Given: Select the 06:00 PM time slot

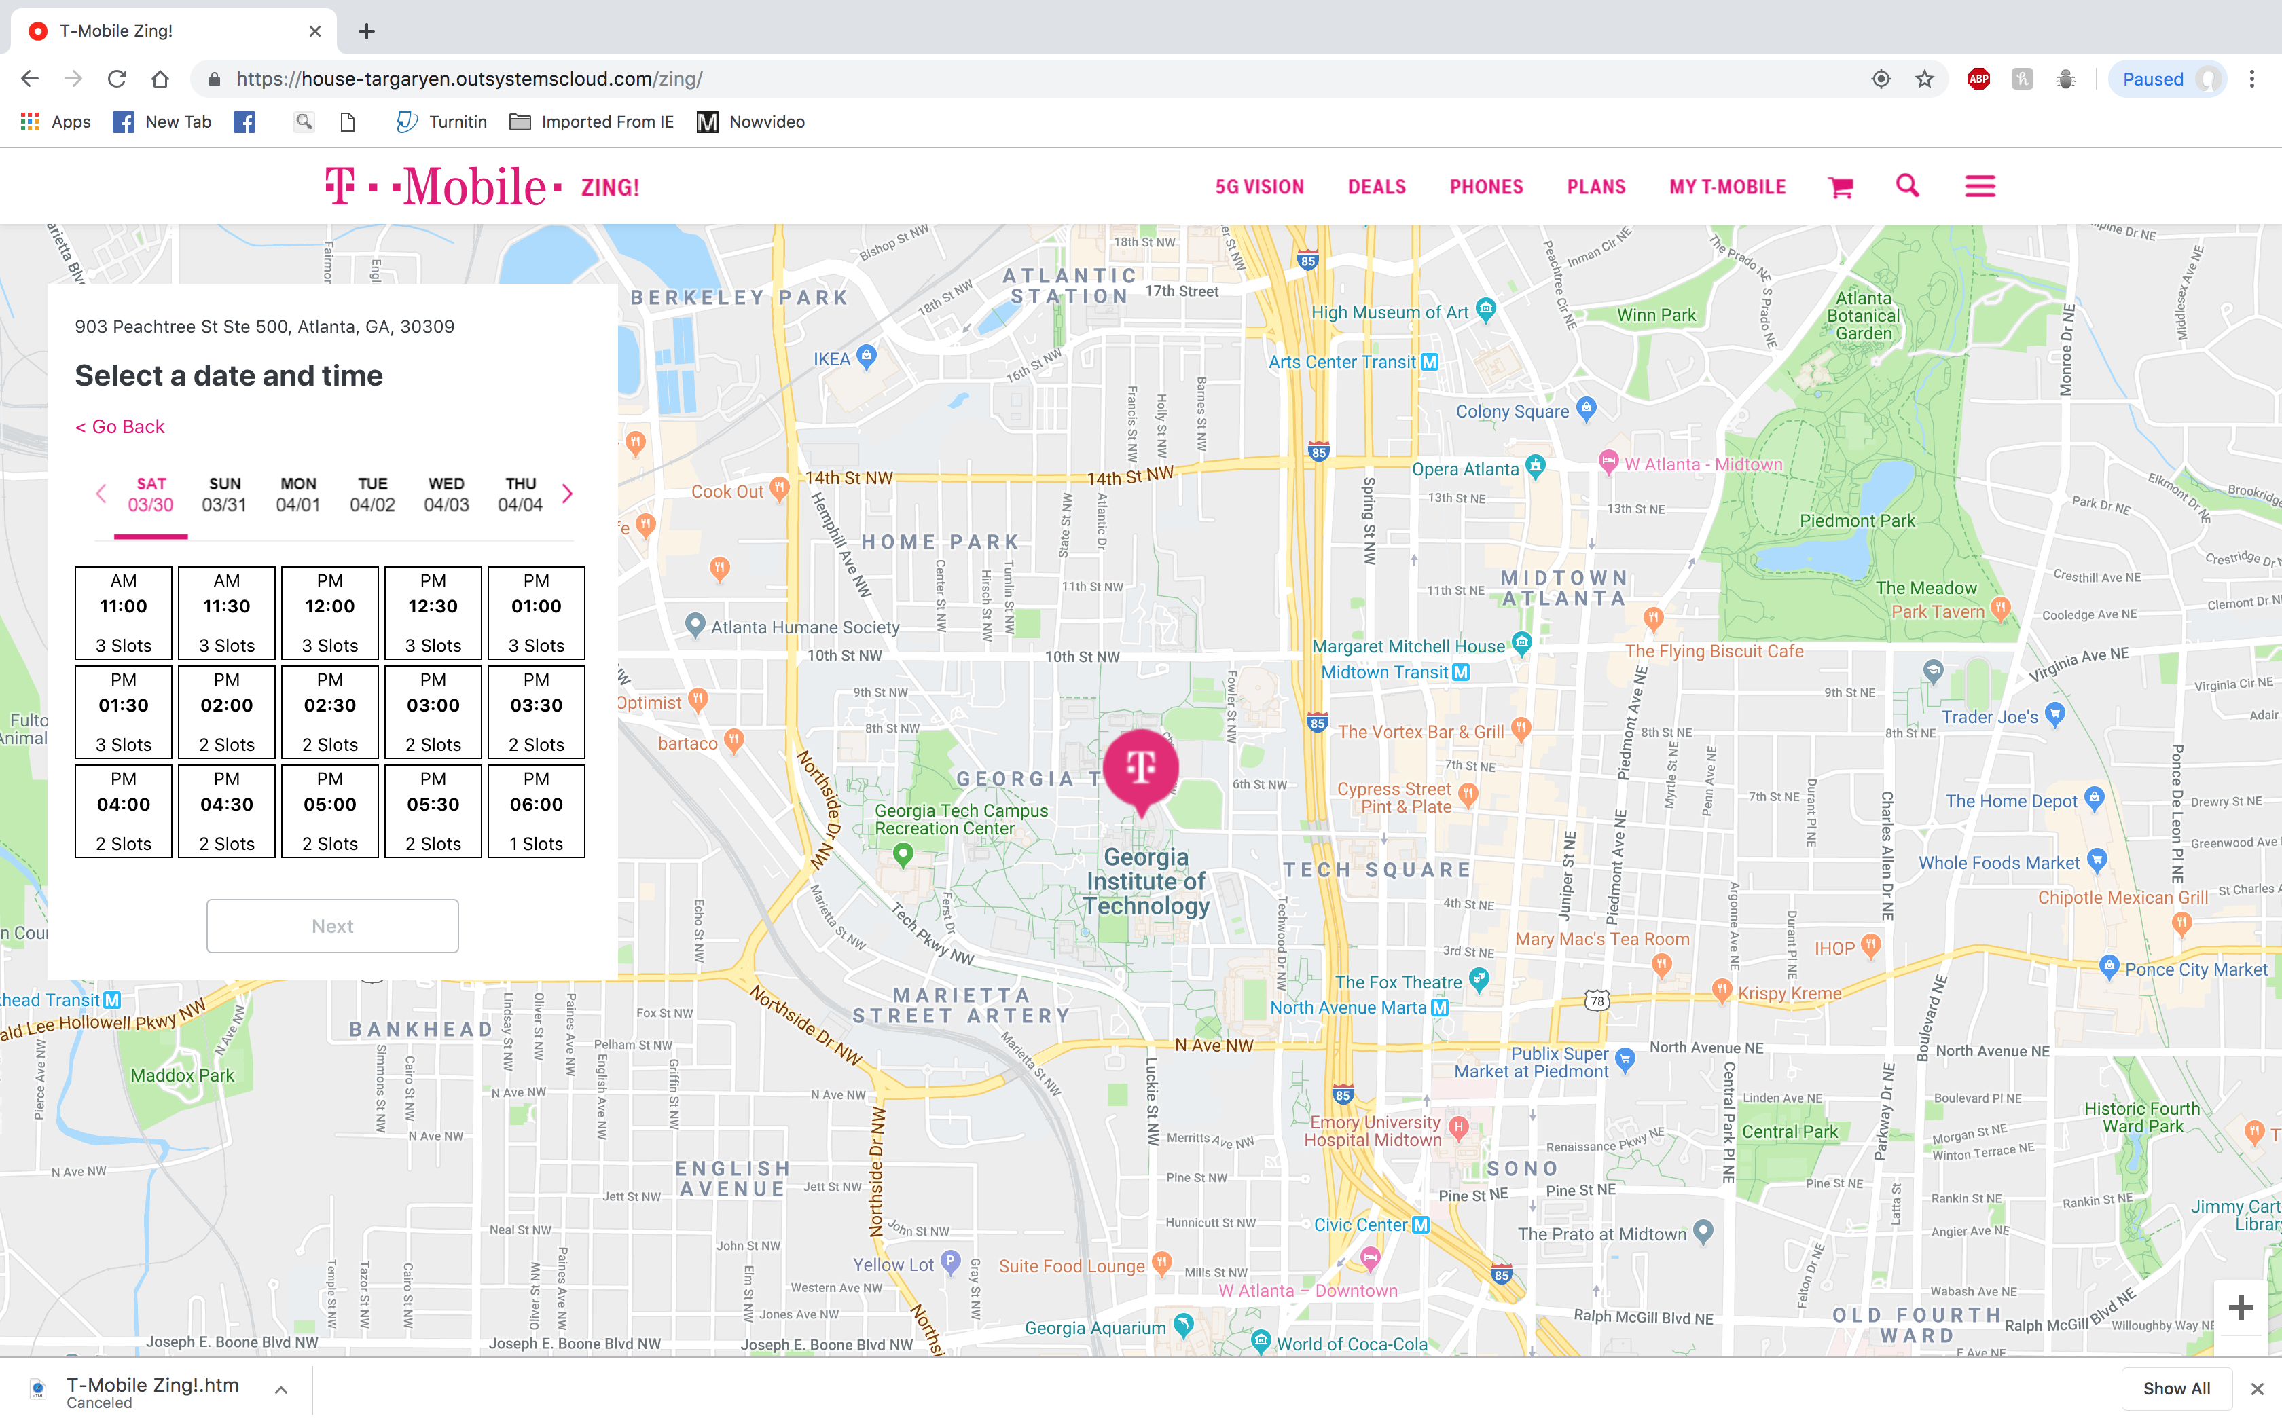Looking at the screenshot, I should click(x=536, y=811).
